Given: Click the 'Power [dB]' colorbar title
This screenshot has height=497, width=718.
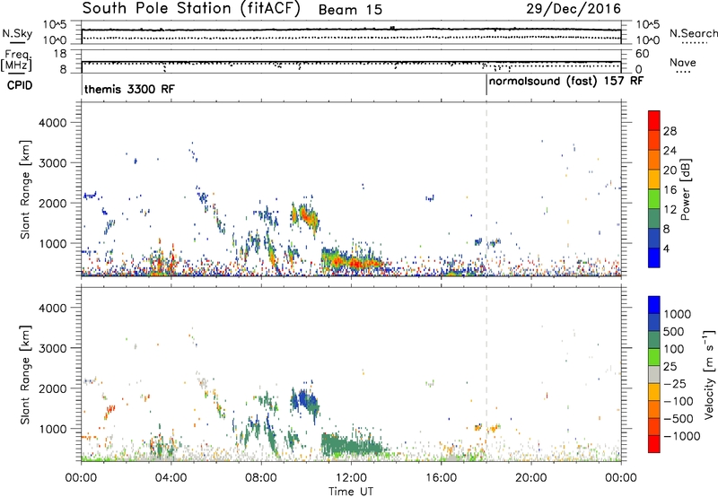Looking at the screenshot, I should 686,189.
